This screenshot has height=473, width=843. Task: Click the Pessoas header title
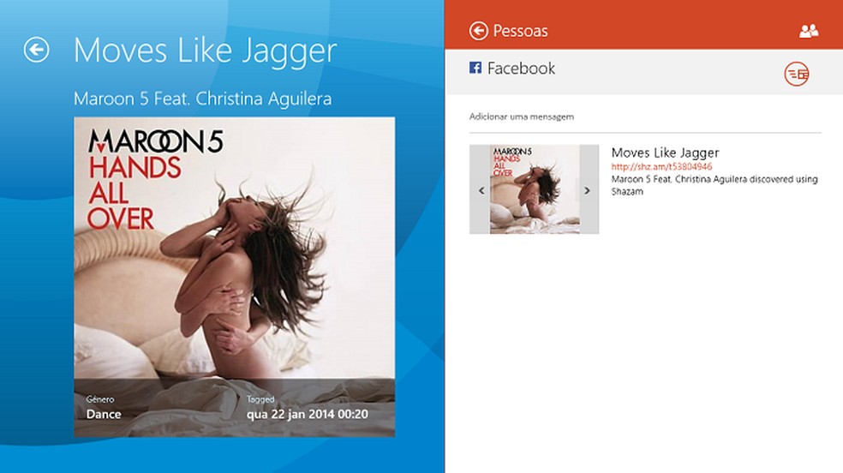point(520,31)
